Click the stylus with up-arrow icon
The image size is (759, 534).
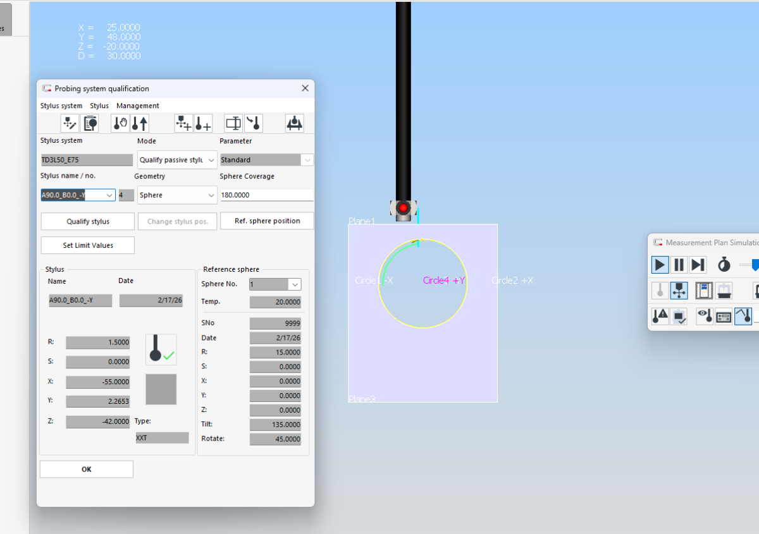pos(140,123)
